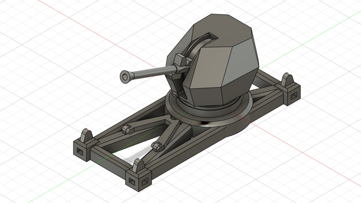Screen dimensions: 361x203
Task: Select the far right corner lifting lug
Action: [288, 79]
